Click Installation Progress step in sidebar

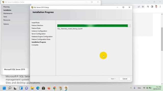(39, 42)
